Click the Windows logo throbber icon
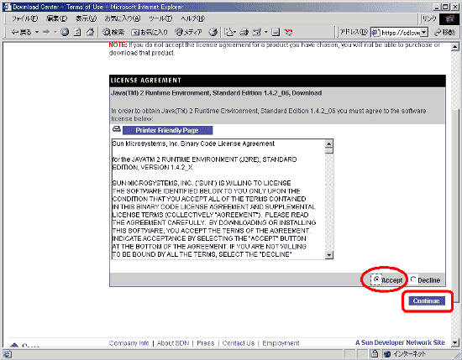Screen dimensions: 462x360 click(449, 19)
